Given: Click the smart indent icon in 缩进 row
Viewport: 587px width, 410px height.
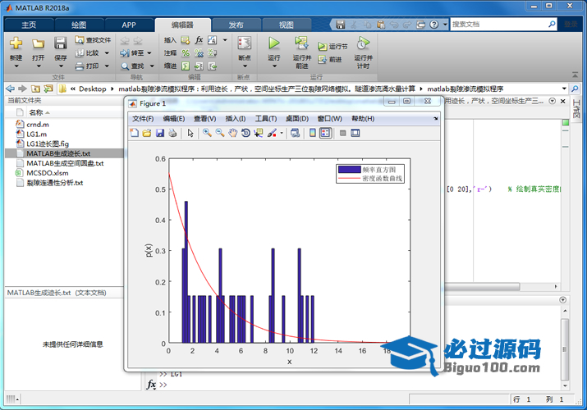Looking at the screenshot, I should point(186,66).
